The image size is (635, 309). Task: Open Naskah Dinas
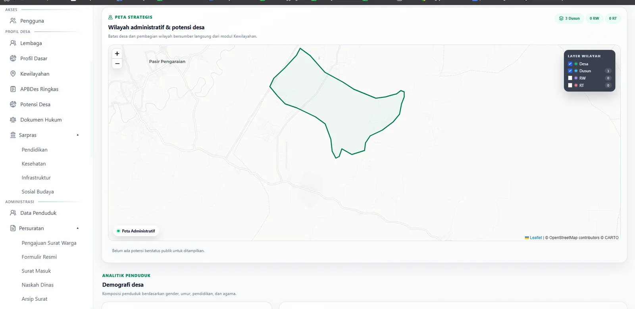pos(37,285)
